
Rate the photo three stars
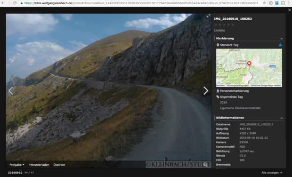[224, 25]
